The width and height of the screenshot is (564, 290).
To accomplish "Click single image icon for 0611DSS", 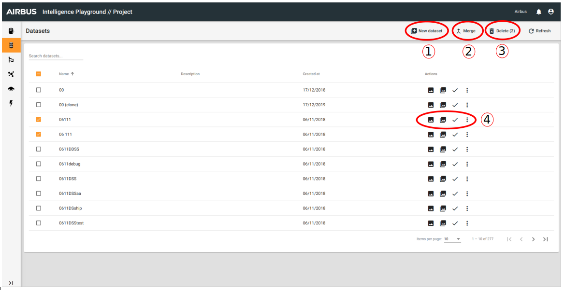I will pyautogui.click(x=431, y=179).
